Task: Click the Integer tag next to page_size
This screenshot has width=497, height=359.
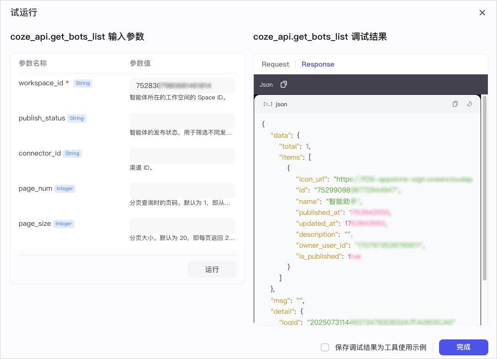Action: [63, 224]
